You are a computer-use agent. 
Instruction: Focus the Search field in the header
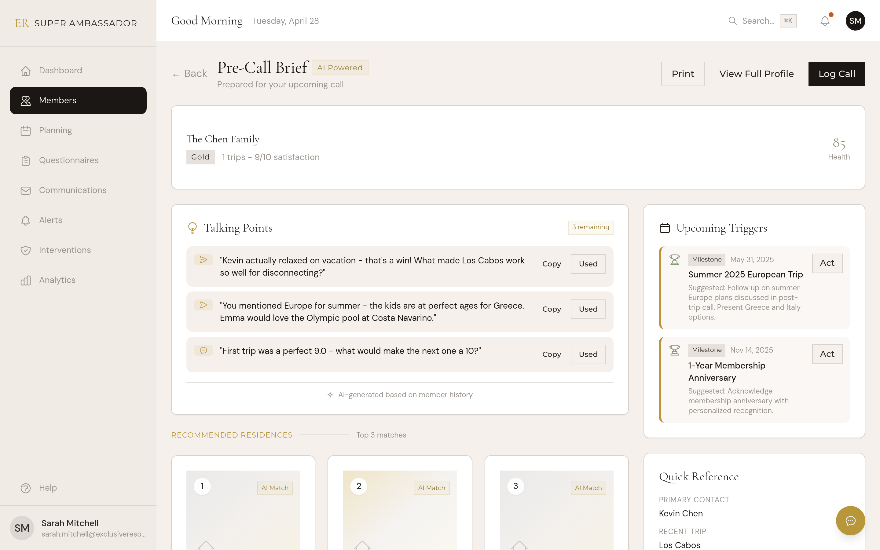762,21
